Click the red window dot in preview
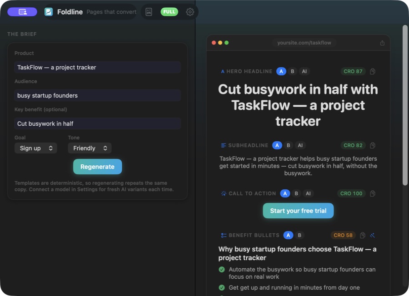Screen dimensions: 409x296 coord(214,43)
